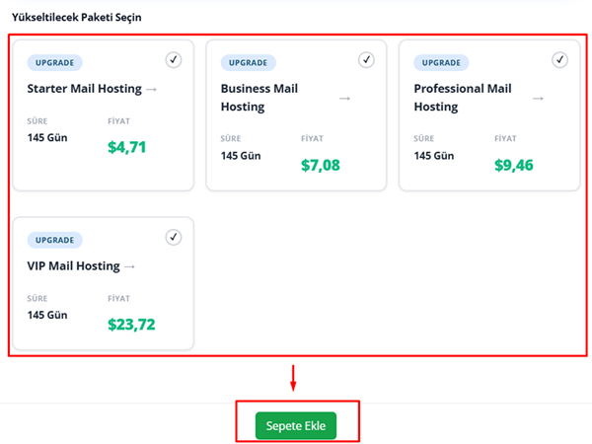Click the $4,71 price on Starter card
The width and height of the screenshot is (592, 444).
pyautogui.click(x=127, y=148)
